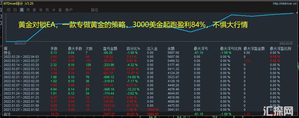Open the 综 (summary) tab
This screenshot has height=118, width=299.
(x=9, y=10)
